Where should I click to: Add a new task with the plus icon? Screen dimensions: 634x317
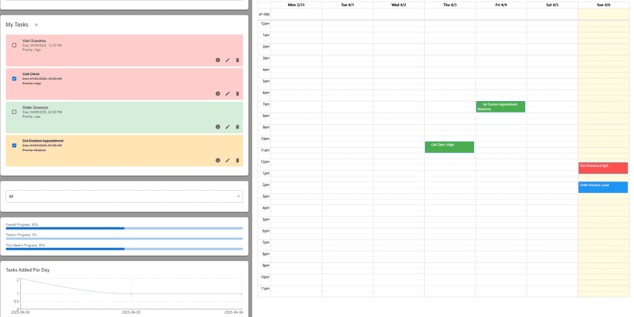click(36, 25)
